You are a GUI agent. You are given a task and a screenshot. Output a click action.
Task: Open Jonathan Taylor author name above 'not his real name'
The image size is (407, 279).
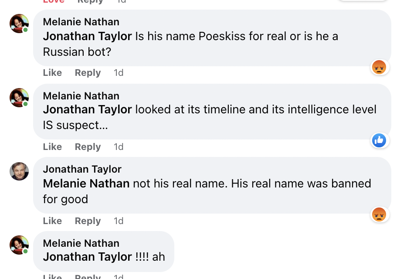click(x=82, y=169)
